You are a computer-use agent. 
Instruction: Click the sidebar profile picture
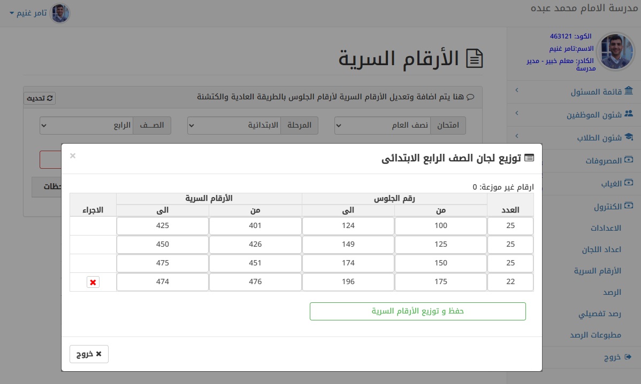pos(615,51)
